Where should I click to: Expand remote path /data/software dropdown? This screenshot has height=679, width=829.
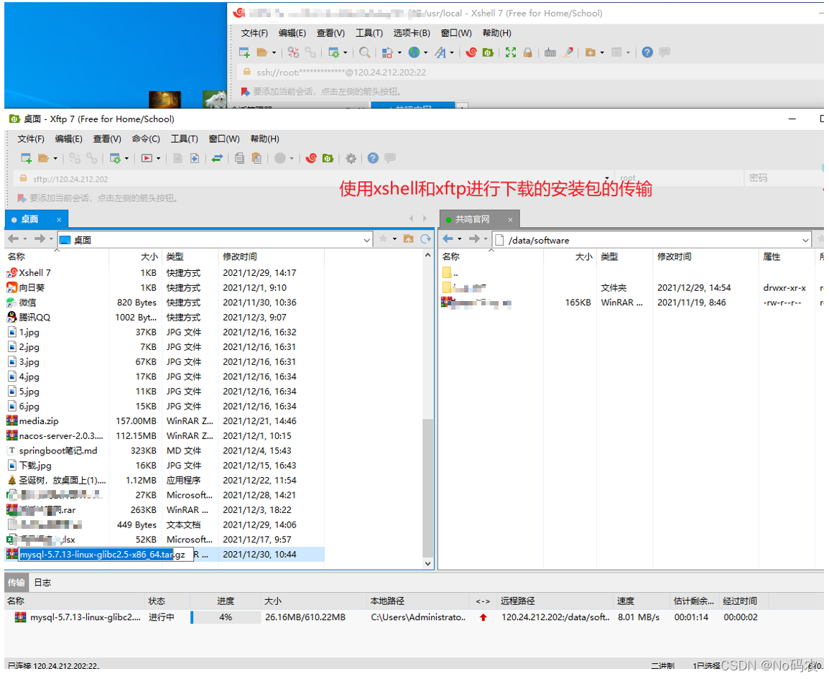pyautogui.click(x=805, y=240)
